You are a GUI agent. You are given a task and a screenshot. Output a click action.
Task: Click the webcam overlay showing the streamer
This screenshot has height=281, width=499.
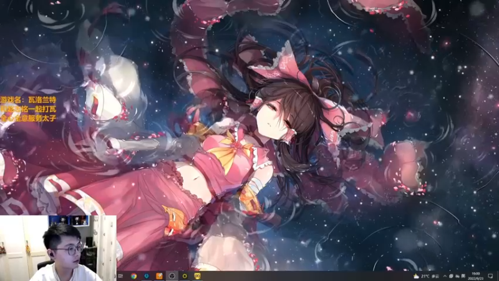coord(58,248)
